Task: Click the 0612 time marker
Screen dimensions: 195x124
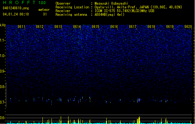Action: [x=40, y=27]
